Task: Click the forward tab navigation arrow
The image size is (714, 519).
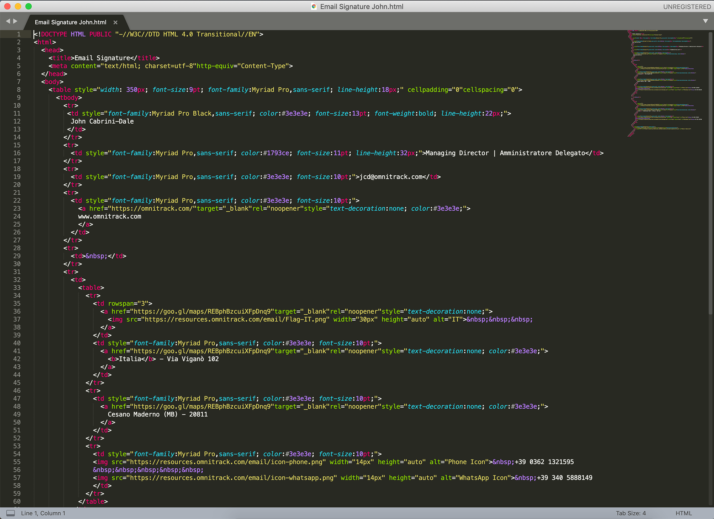Action: [15, 21]
